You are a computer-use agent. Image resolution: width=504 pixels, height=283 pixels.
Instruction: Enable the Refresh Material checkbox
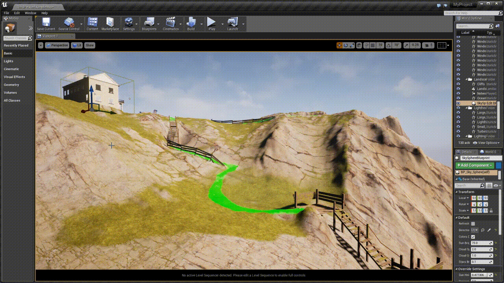pyautogui.click(x=473, y=224)
